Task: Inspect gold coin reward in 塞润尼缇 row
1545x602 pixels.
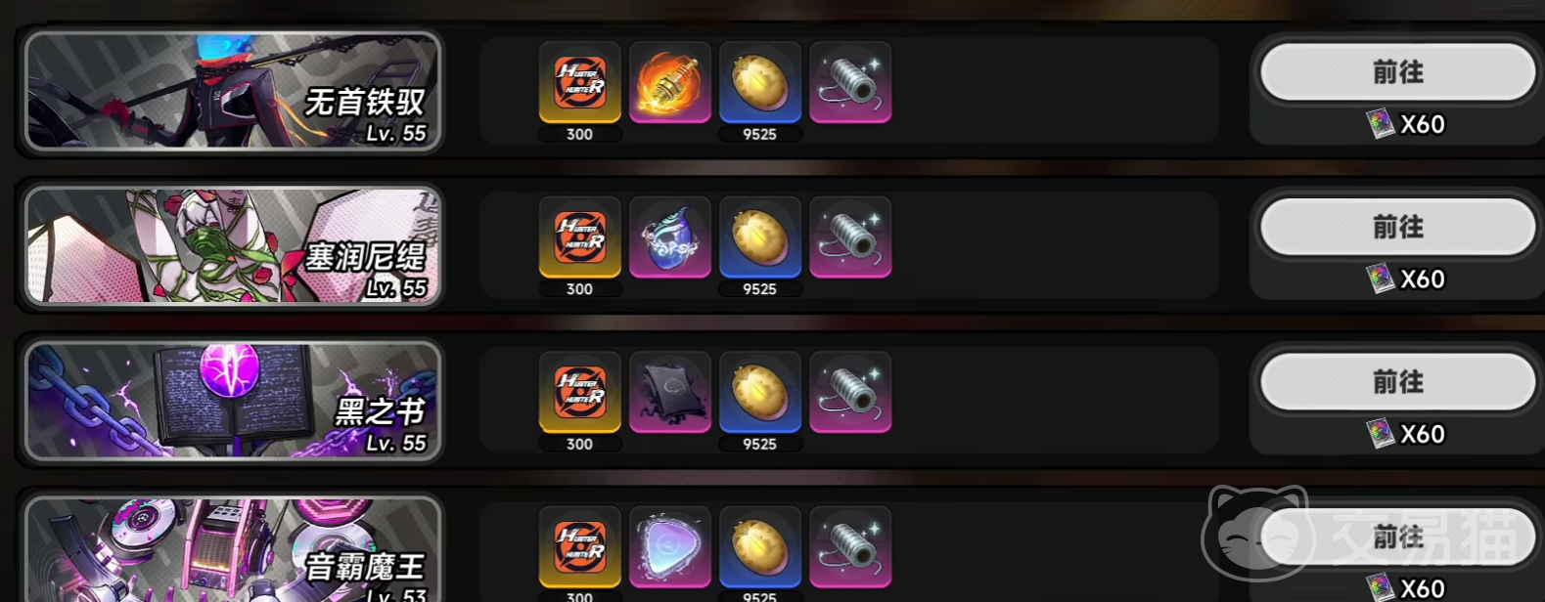Action: 760,237
